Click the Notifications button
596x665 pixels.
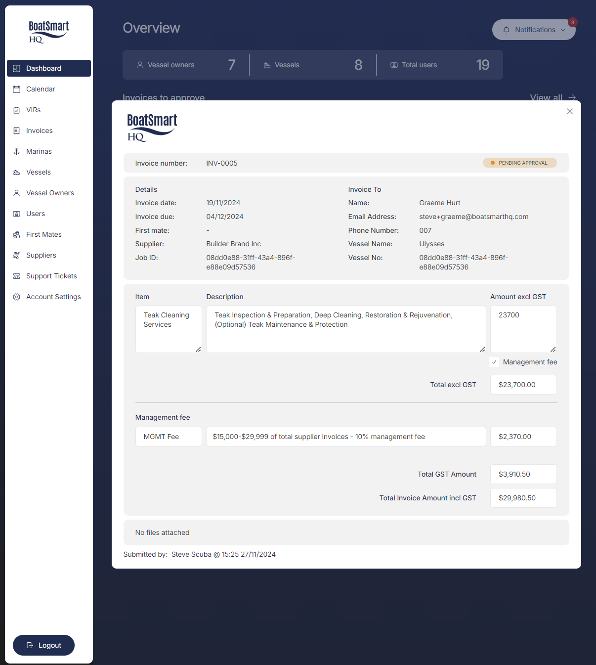click(x=534, y=30)
